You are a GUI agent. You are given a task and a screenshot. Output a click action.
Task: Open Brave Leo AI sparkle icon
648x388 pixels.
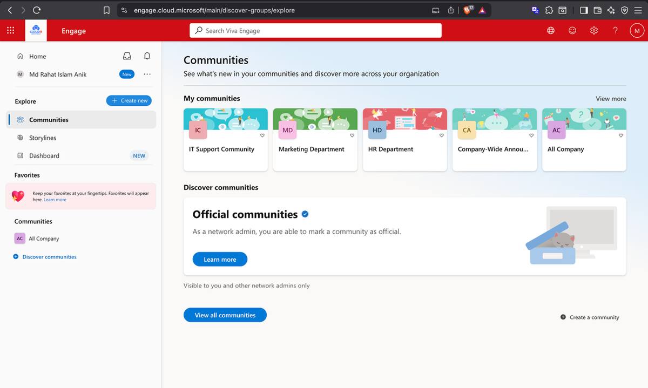coord(611,10)
